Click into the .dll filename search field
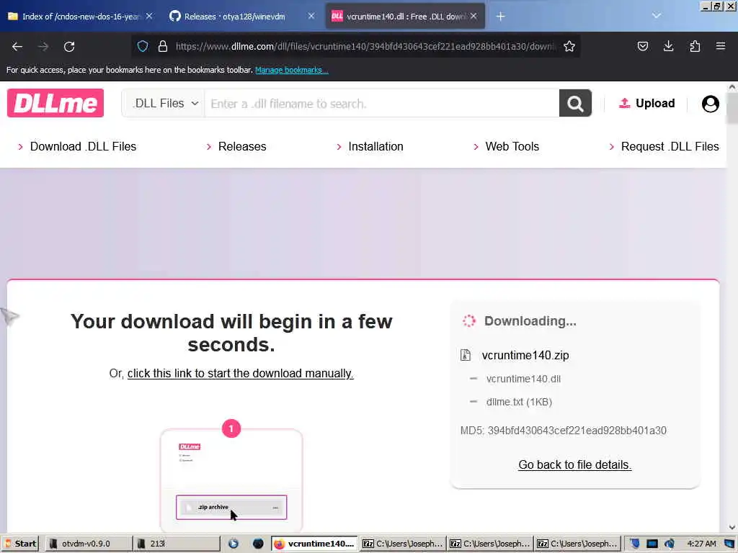This screenshot has width=738, height=553. point(382,104)
